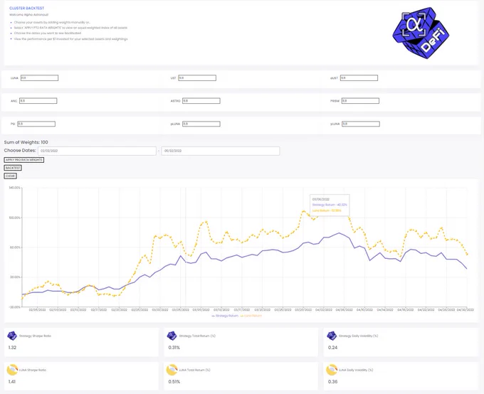Click the yLUNA weight input field

point(361,124)
